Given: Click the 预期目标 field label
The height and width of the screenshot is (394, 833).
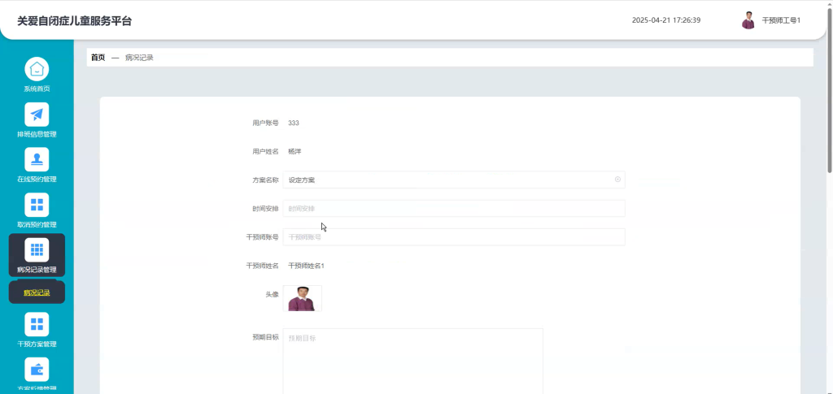Looking at the screenshot, I should tap(265, 337).
